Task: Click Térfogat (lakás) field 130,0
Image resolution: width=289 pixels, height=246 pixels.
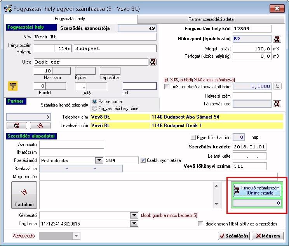Action: (252, 49)
